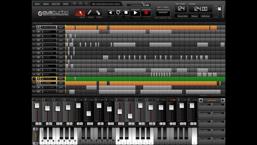
Task: Open track 10 instrument dropdown arrow
Action: [x=39, y=66]
